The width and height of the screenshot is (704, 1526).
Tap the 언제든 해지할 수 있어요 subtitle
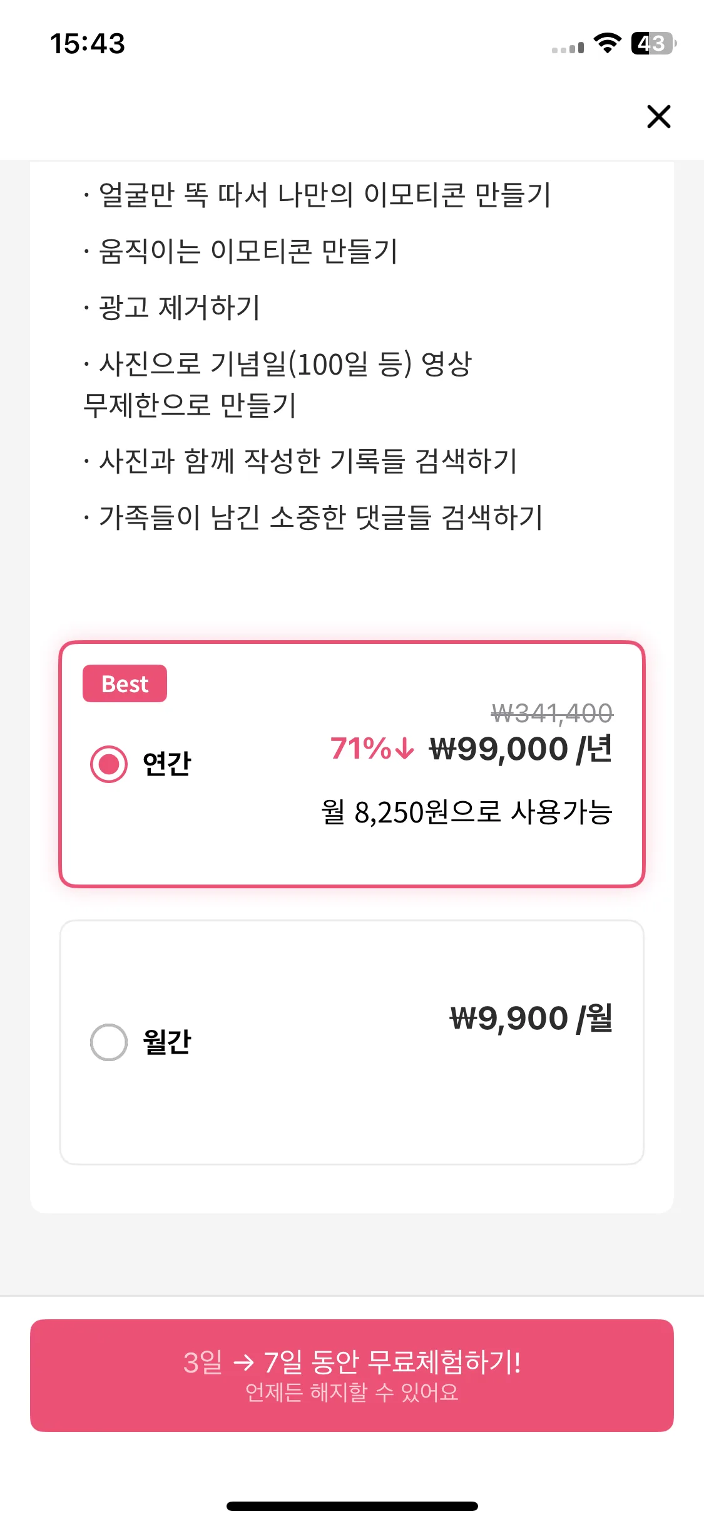[x=352, y=1392]
